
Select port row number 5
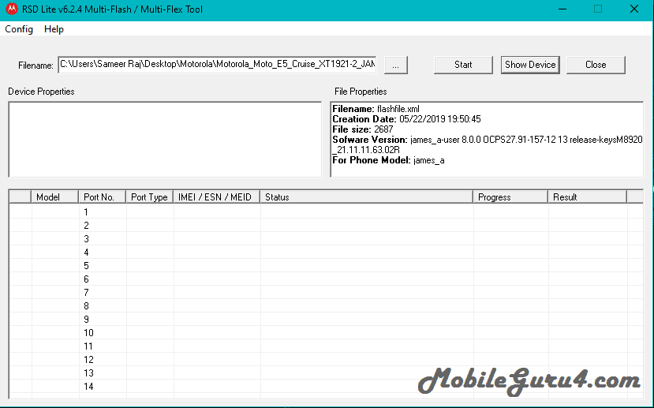[326, 265]
